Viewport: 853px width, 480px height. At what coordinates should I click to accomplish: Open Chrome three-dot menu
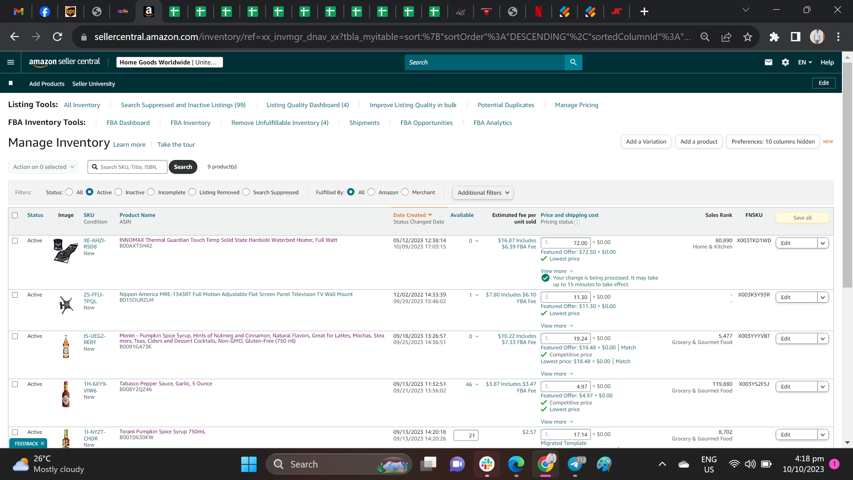838,37
